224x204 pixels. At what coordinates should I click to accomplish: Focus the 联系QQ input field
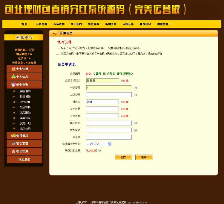click(x=109, y=137)
